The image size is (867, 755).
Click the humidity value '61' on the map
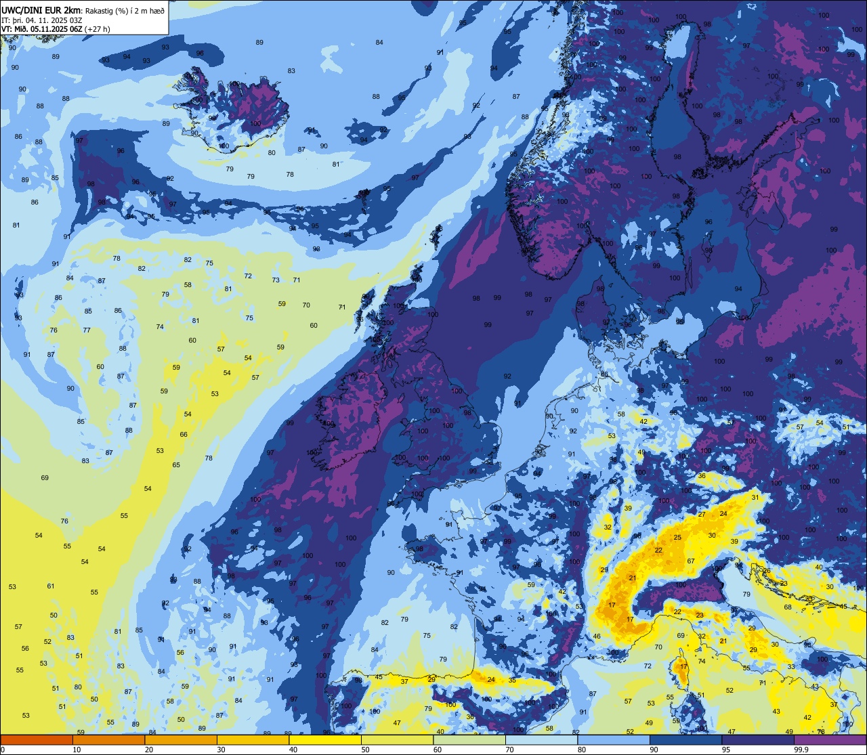(51, 586)
